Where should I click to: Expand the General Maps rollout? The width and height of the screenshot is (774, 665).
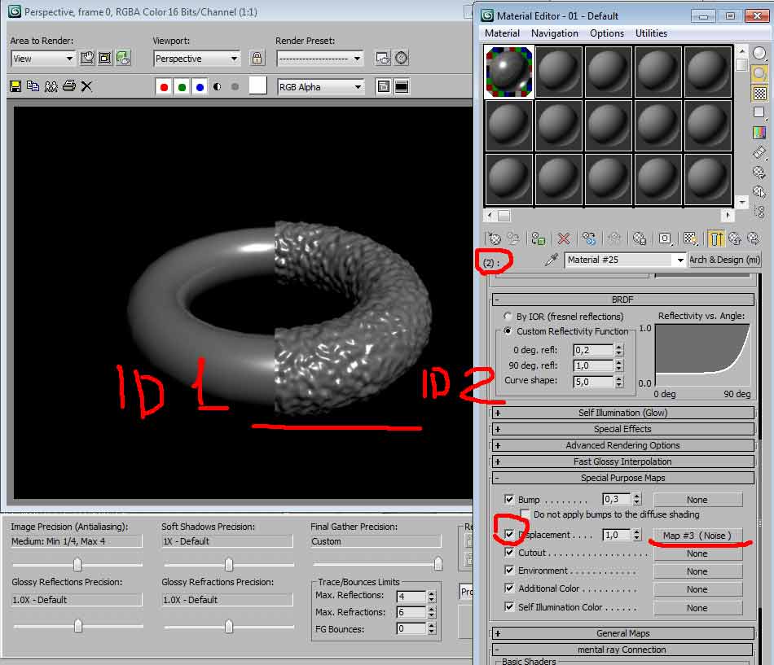coord(623,633)
